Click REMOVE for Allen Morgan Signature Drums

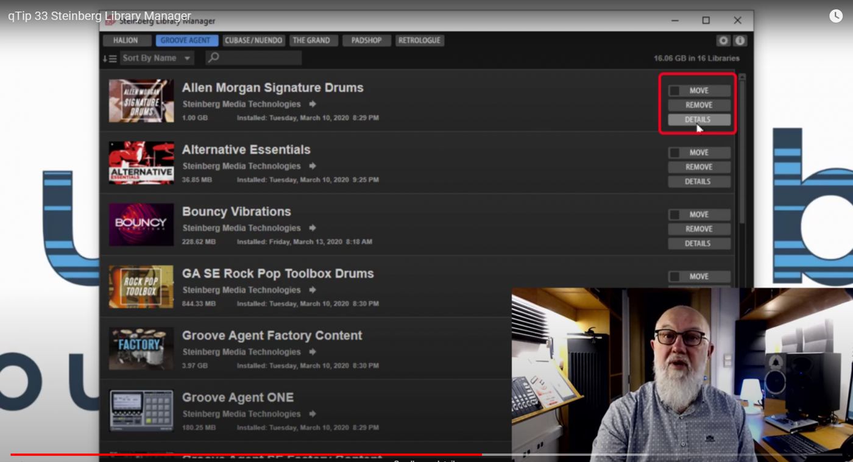(x=699, y=105)
